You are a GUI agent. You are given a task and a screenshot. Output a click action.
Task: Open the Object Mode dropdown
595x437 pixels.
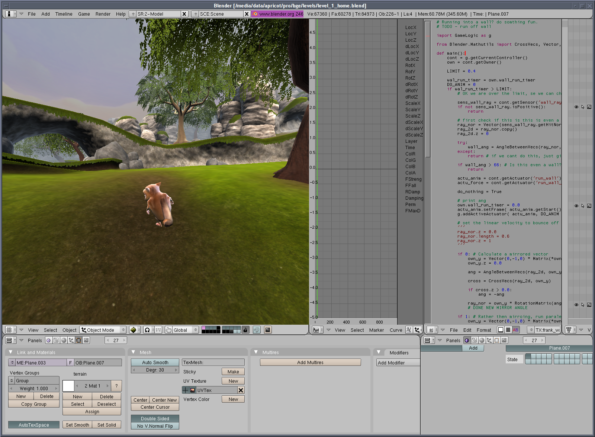pyautogui.click(x=103, y=330)
